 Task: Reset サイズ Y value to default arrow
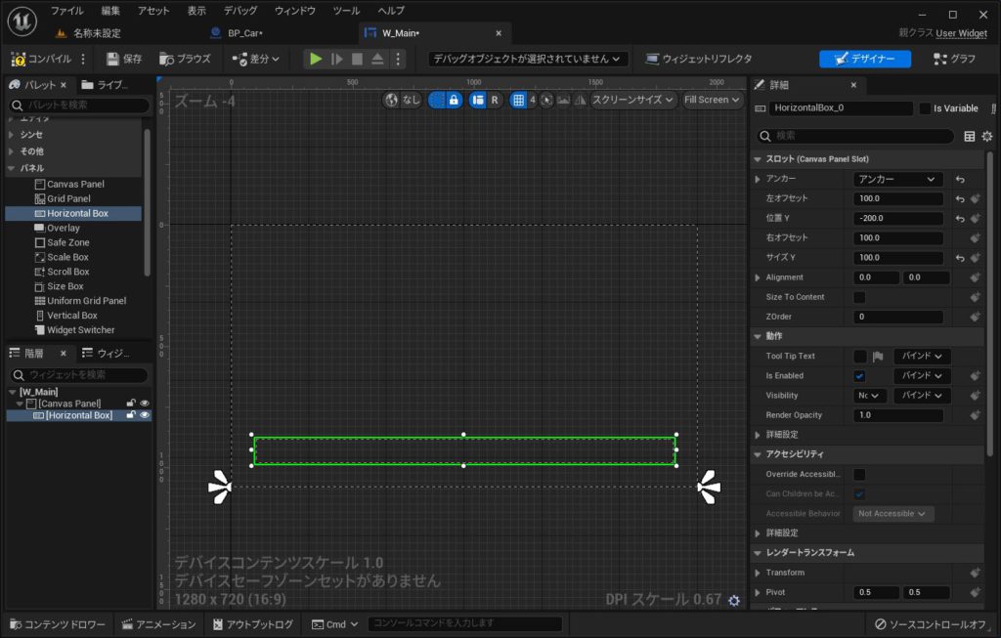click(960, 258)
